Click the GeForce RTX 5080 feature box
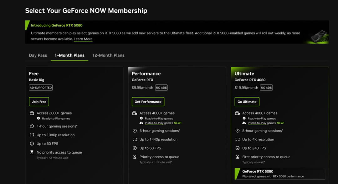Screen dimensions: 338x184 coord(279,174)
